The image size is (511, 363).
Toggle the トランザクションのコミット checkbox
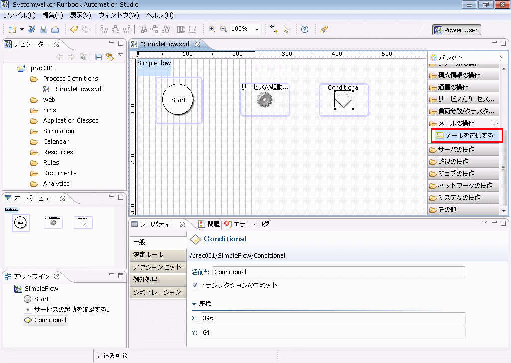(195, 285)
